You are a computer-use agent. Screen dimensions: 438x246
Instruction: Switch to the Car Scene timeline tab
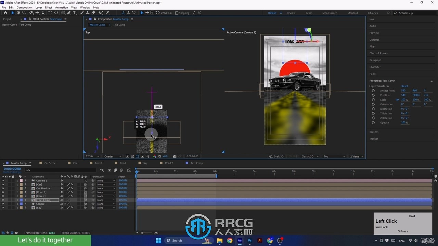click(x=50, y=163)
